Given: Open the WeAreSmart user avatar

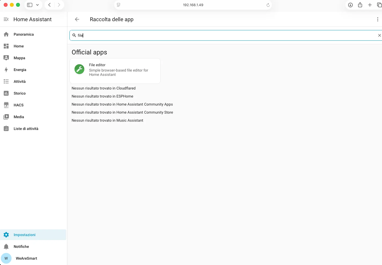Looking at the screenshot, I should point(6,258).
